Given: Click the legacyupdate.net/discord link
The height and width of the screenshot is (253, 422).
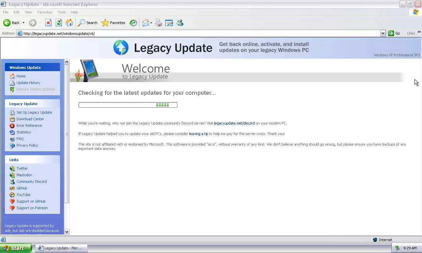Looking at the screenshot, I should click(234, 123).
